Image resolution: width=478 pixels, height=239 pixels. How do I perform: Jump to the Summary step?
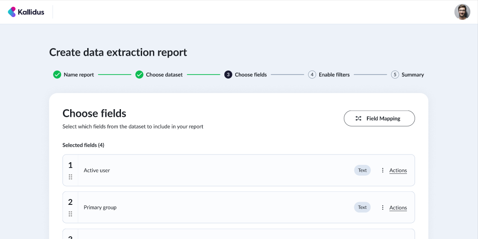click(412, 75)
